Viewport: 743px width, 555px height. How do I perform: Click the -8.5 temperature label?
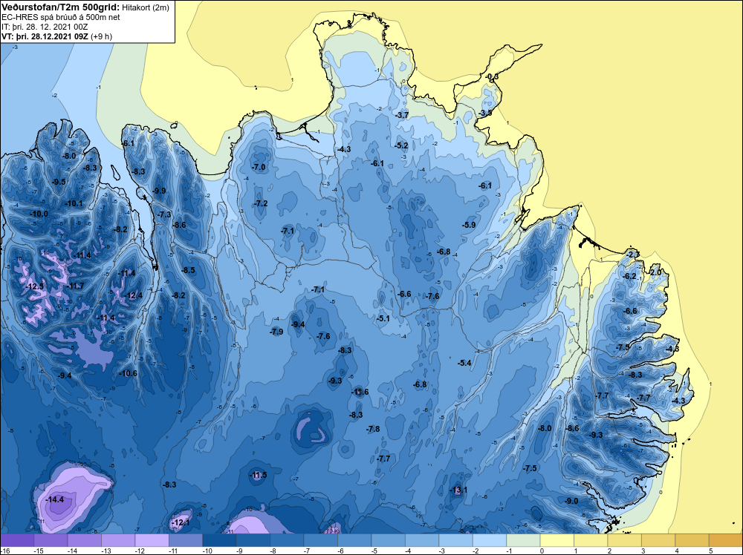[189, 270]
